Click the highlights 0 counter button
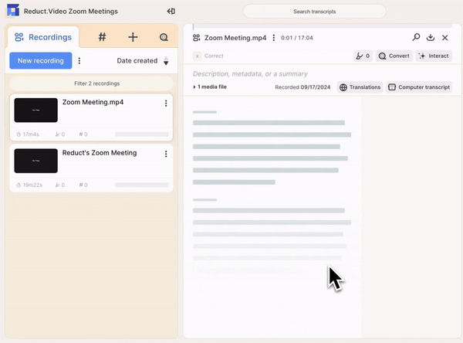 [363, 56]
